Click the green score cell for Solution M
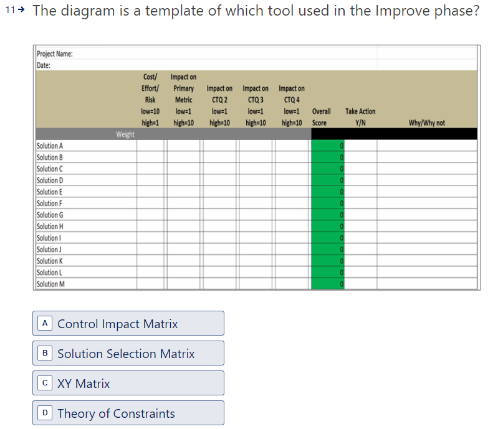The image size is (503, 429). pos(326,283)
